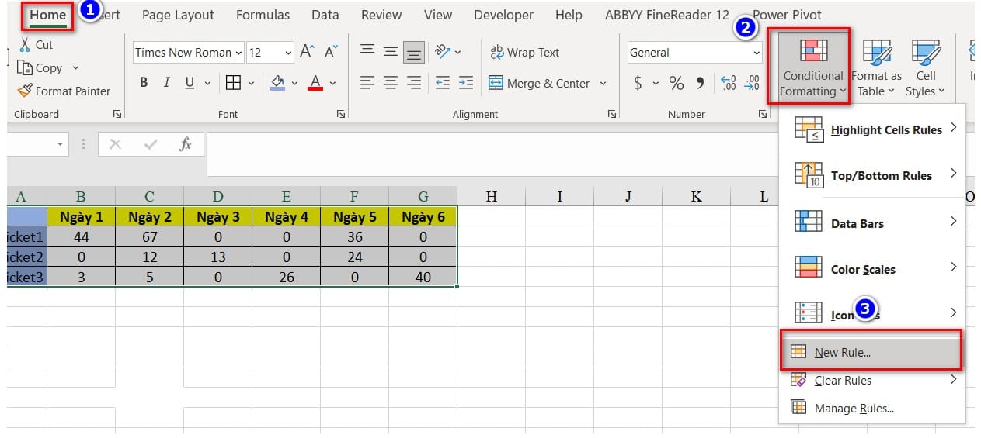
Task: Select the Format Painter brush
Action: 24,91
